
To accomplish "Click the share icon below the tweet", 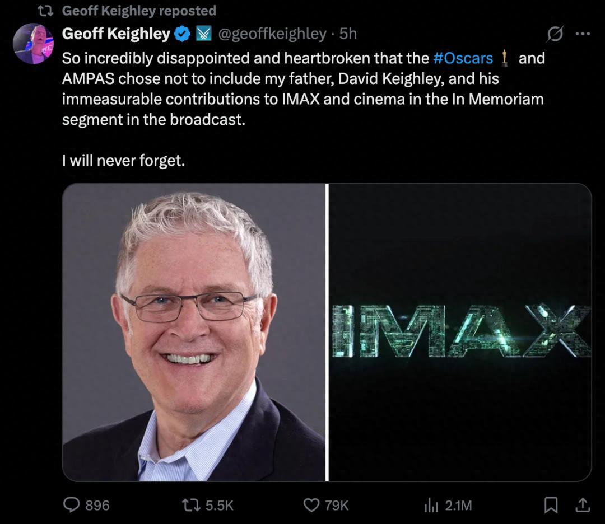I will [x=583, y=505].
